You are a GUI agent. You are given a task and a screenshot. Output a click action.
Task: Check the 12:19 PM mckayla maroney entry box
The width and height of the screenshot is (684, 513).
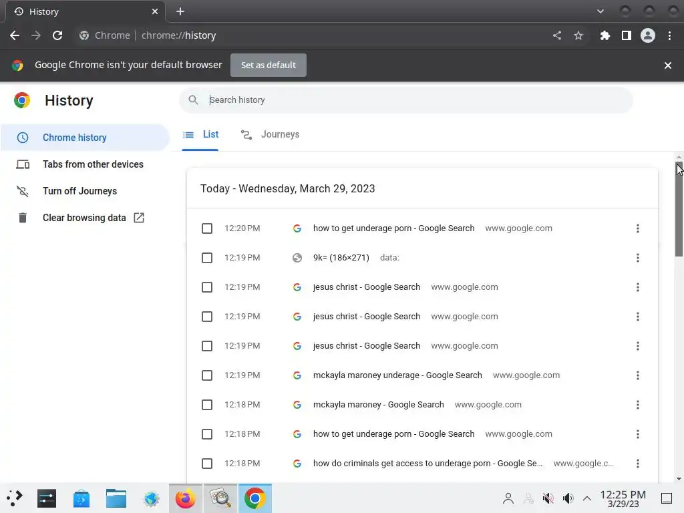(207, 375)
